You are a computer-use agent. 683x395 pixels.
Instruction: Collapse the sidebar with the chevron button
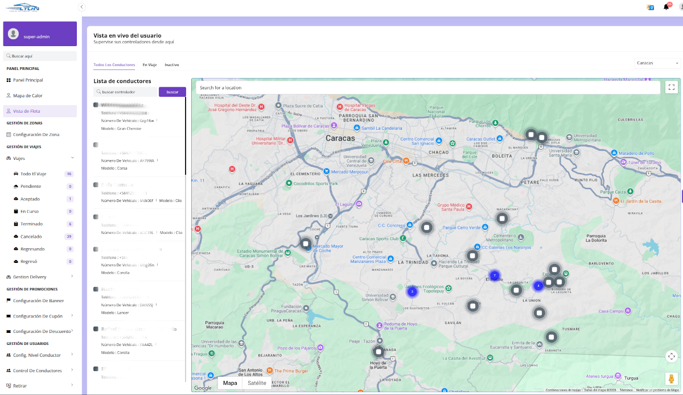tap(81, 7)
